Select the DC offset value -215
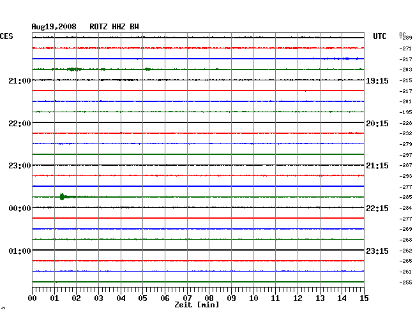Image resolution: width=415 pixels, height=315 pixels. [405, 80]
